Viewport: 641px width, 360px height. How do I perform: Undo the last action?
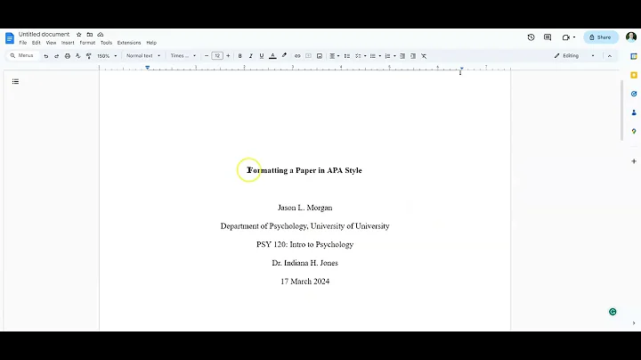[x=45, y=56]
